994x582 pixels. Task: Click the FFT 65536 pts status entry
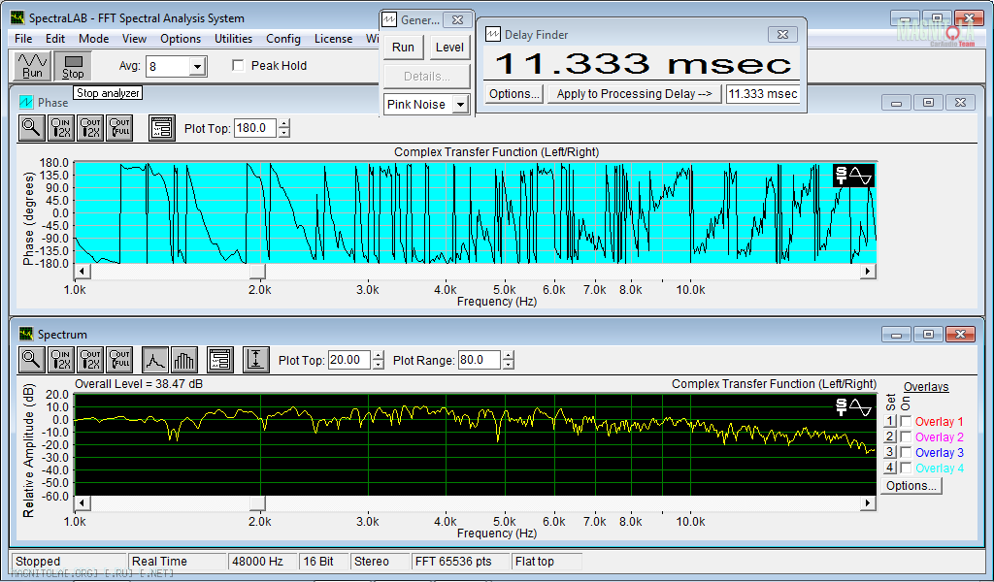coord(460,561)
